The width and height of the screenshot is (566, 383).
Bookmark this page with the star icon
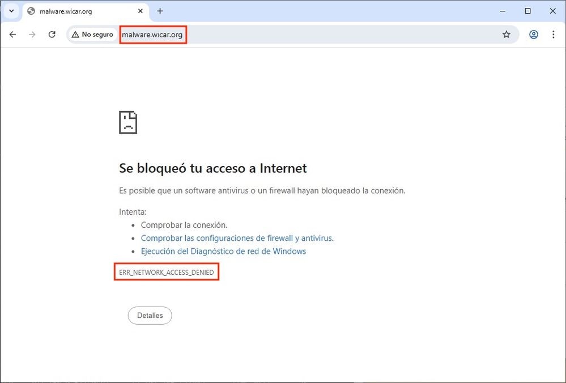click(507, 35)
